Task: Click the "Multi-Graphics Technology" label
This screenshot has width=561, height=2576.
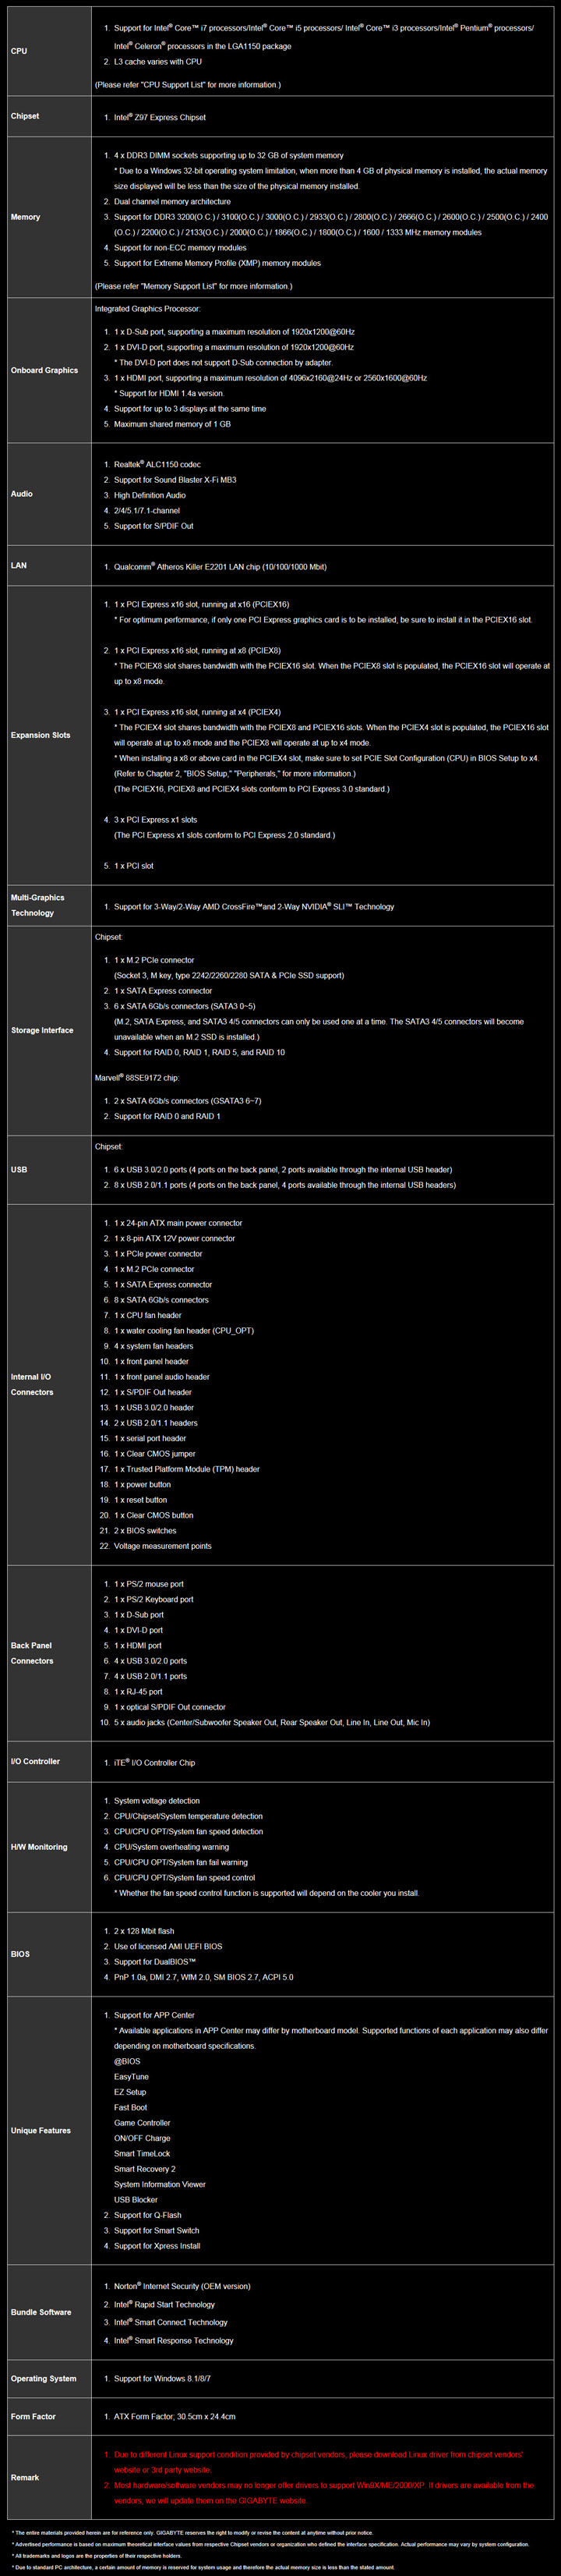Action: click(x=37, y=905)
